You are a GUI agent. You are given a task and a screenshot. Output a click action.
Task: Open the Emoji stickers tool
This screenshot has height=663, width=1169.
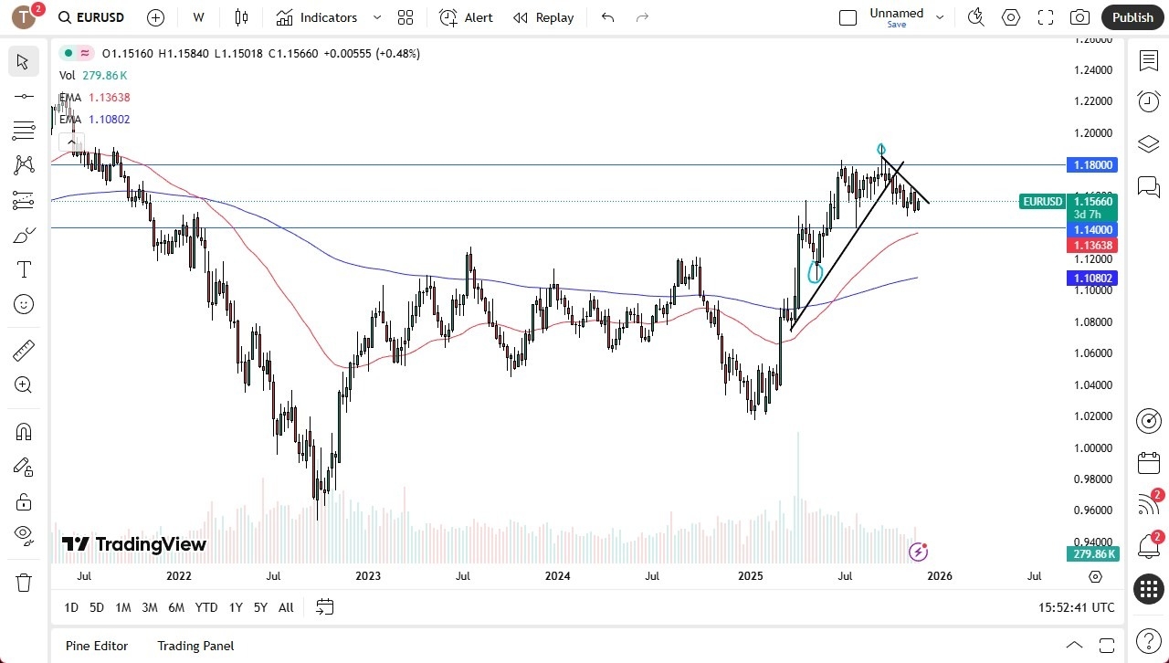pyautogui.click(x=23, y=304)
